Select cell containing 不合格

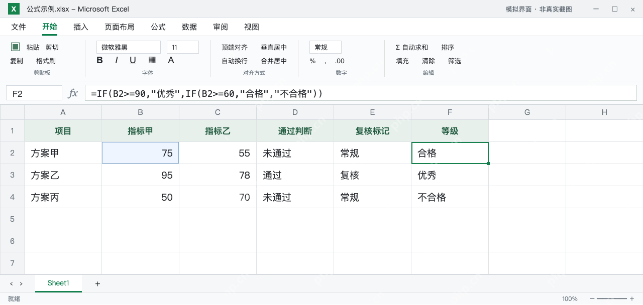(x=450, y=197)
